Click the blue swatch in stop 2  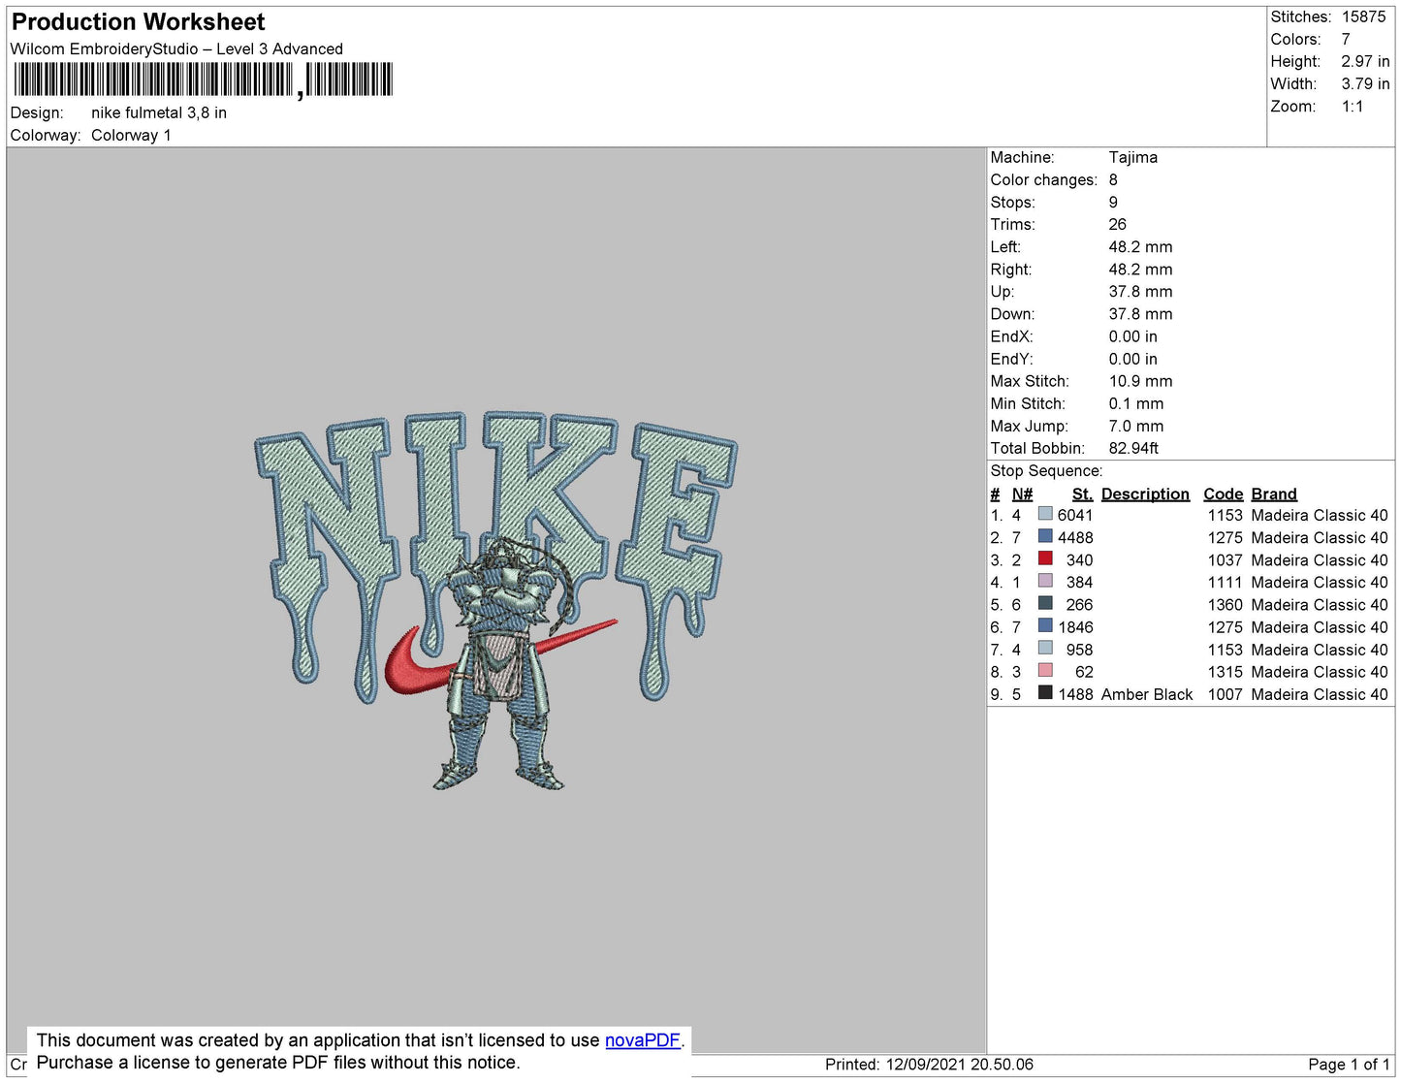[1045, 536]
